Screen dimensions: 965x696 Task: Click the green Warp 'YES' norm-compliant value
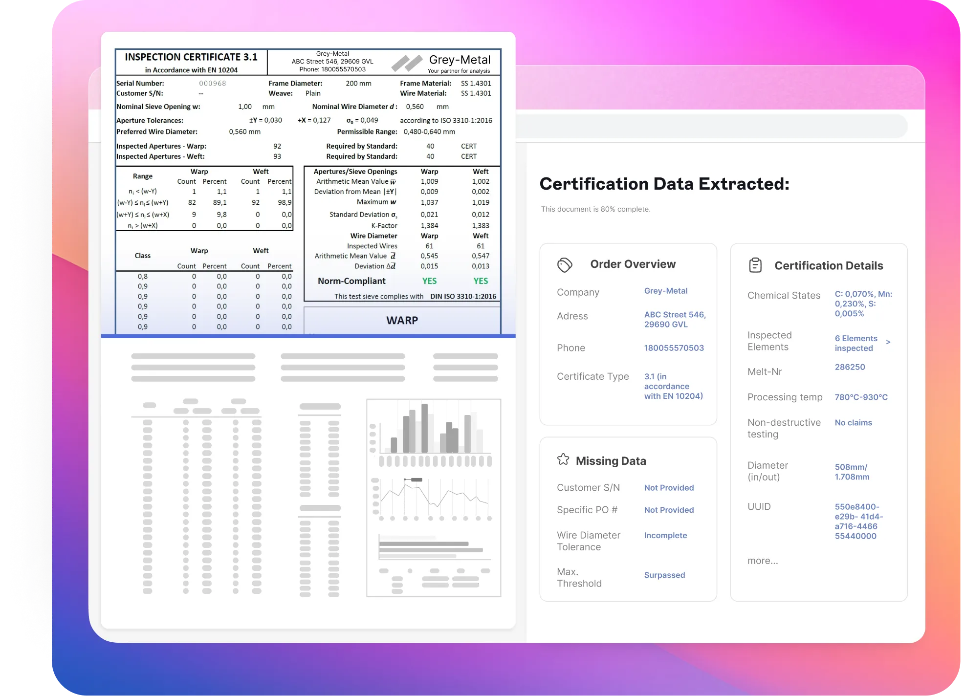click(x=429, y=281)
